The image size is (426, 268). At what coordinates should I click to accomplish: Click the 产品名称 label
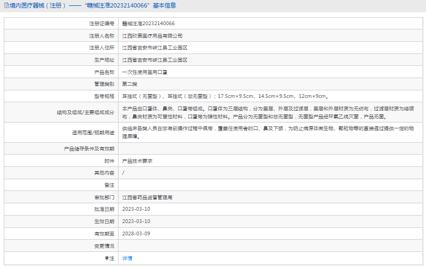point(104,72)
